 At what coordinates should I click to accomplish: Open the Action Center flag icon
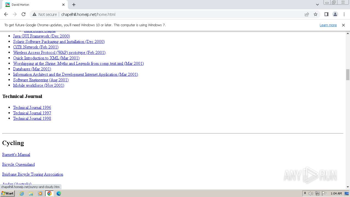tap(324, 193)
